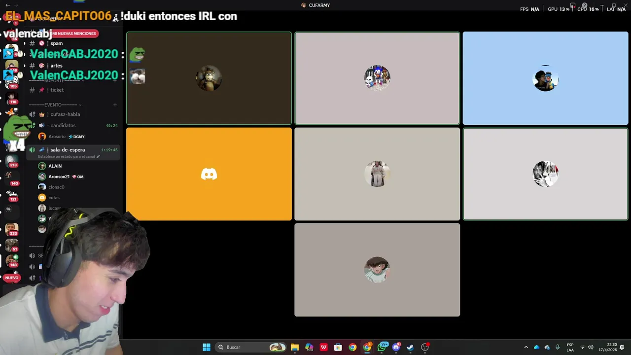Image resolution: width=631 pixels, height=355 pixels.
Task: Focus the anime boy avatar tile
Action: [x=377, y=270]
